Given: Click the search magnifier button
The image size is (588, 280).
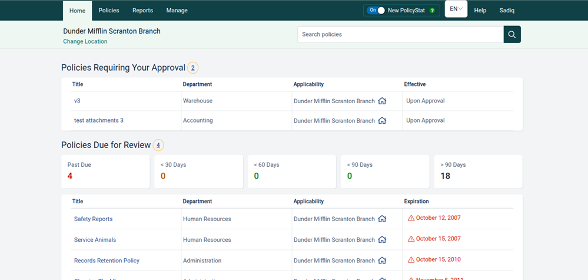Looking at the screenshot, I should (512, 34).
